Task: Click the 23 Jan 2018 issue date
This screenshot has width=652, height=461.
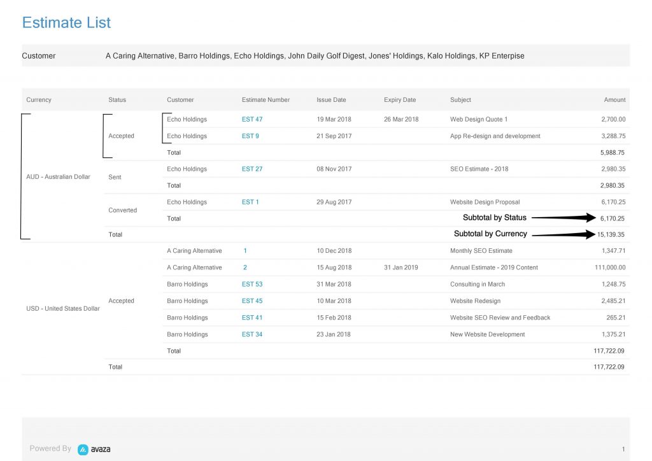Action: [x=334, y=334]
